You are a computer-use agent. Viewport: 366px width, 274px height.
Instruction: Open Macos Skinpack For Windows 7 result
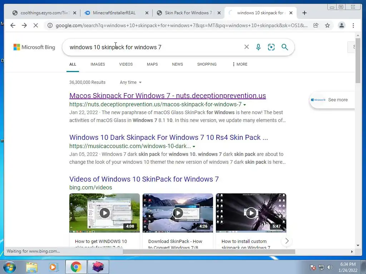[168, 96]
